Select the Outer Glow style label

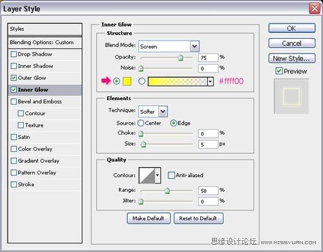pos(32,78)
